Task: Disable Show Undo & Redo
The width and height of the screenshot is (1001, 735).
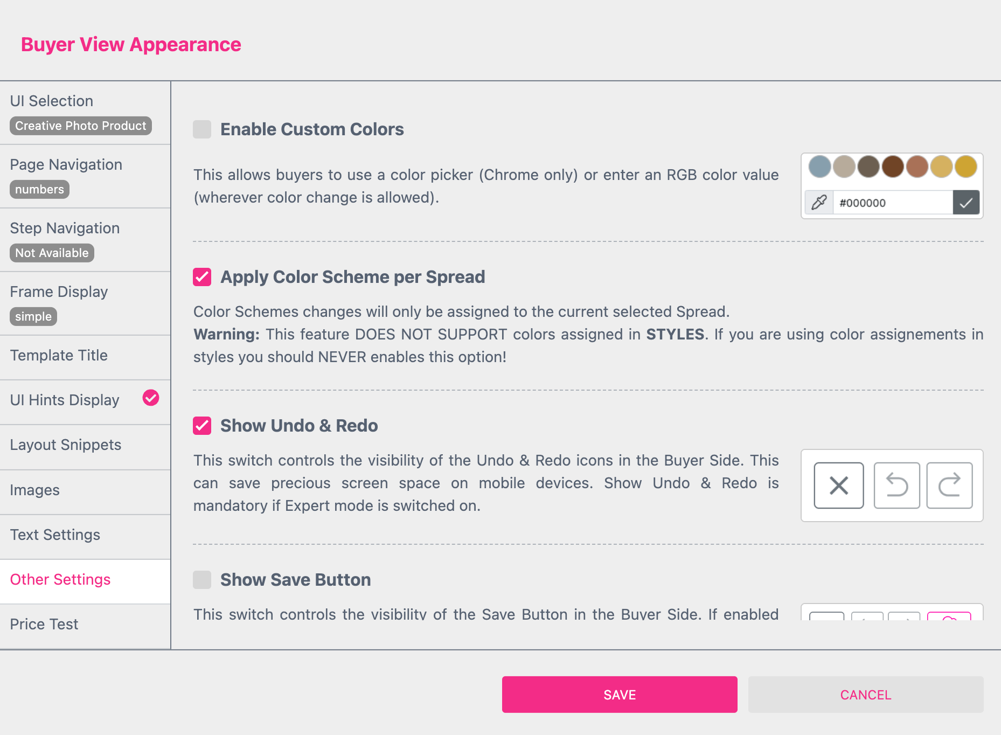Action: (x=201, y=426)
